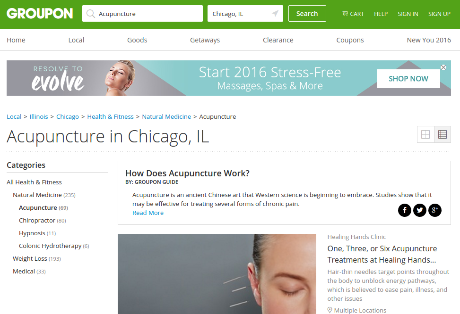The height and width of the screenshot is (314, 460).
Task: Open the Coupons tab
Action: (x=350, y=40)
